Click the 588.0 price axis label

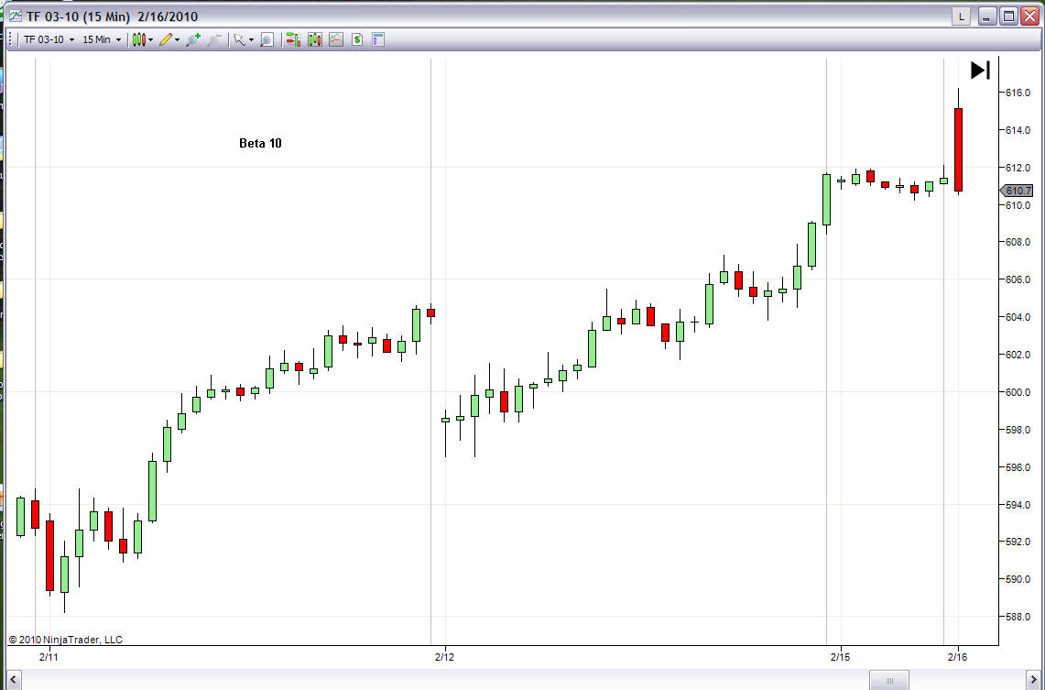1018,618
